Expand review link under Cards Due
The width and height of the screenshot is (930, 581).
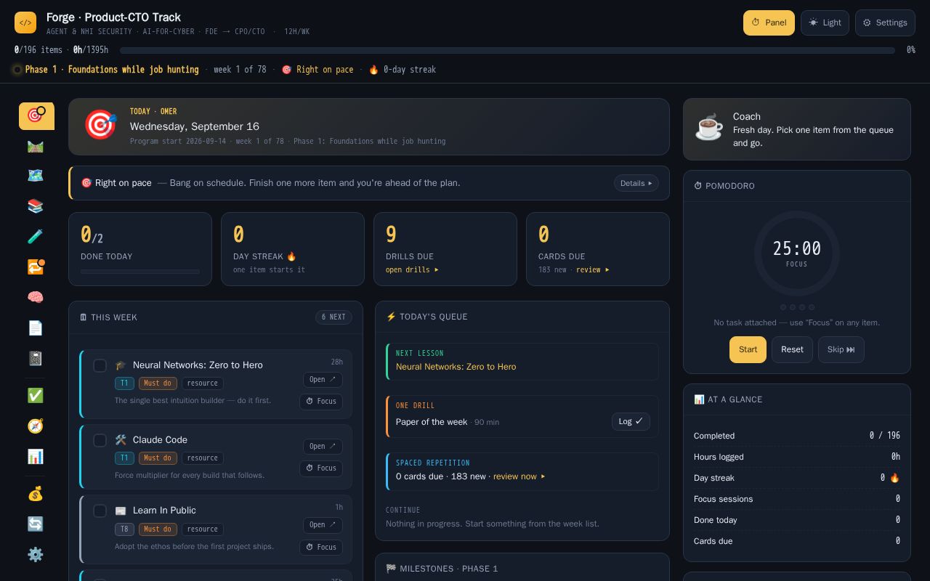[x=592, y=269]
